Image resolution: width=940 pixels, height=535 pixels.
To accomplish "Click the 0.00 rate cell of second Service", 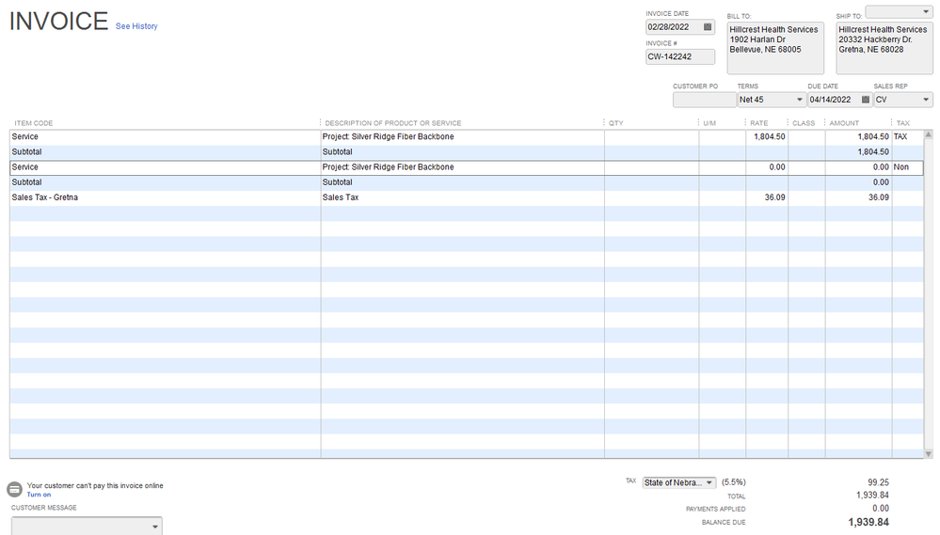I will [x=767, y=167].
